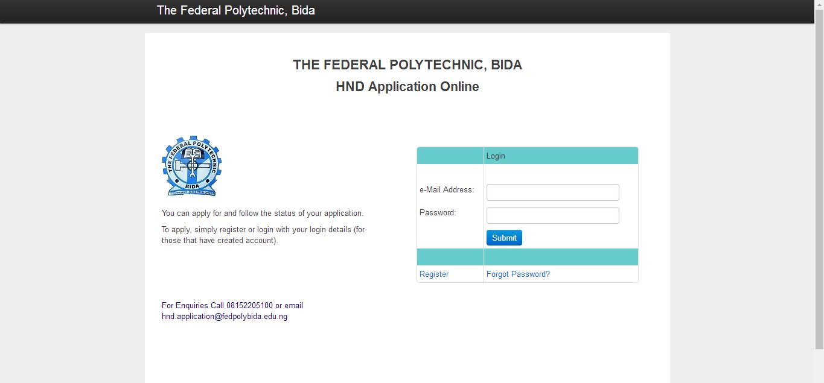Click the teal bar above the Forgot Password link
The width and height of the screenshot is (824, 383).
pyautogui.click(x=560, y=257)
